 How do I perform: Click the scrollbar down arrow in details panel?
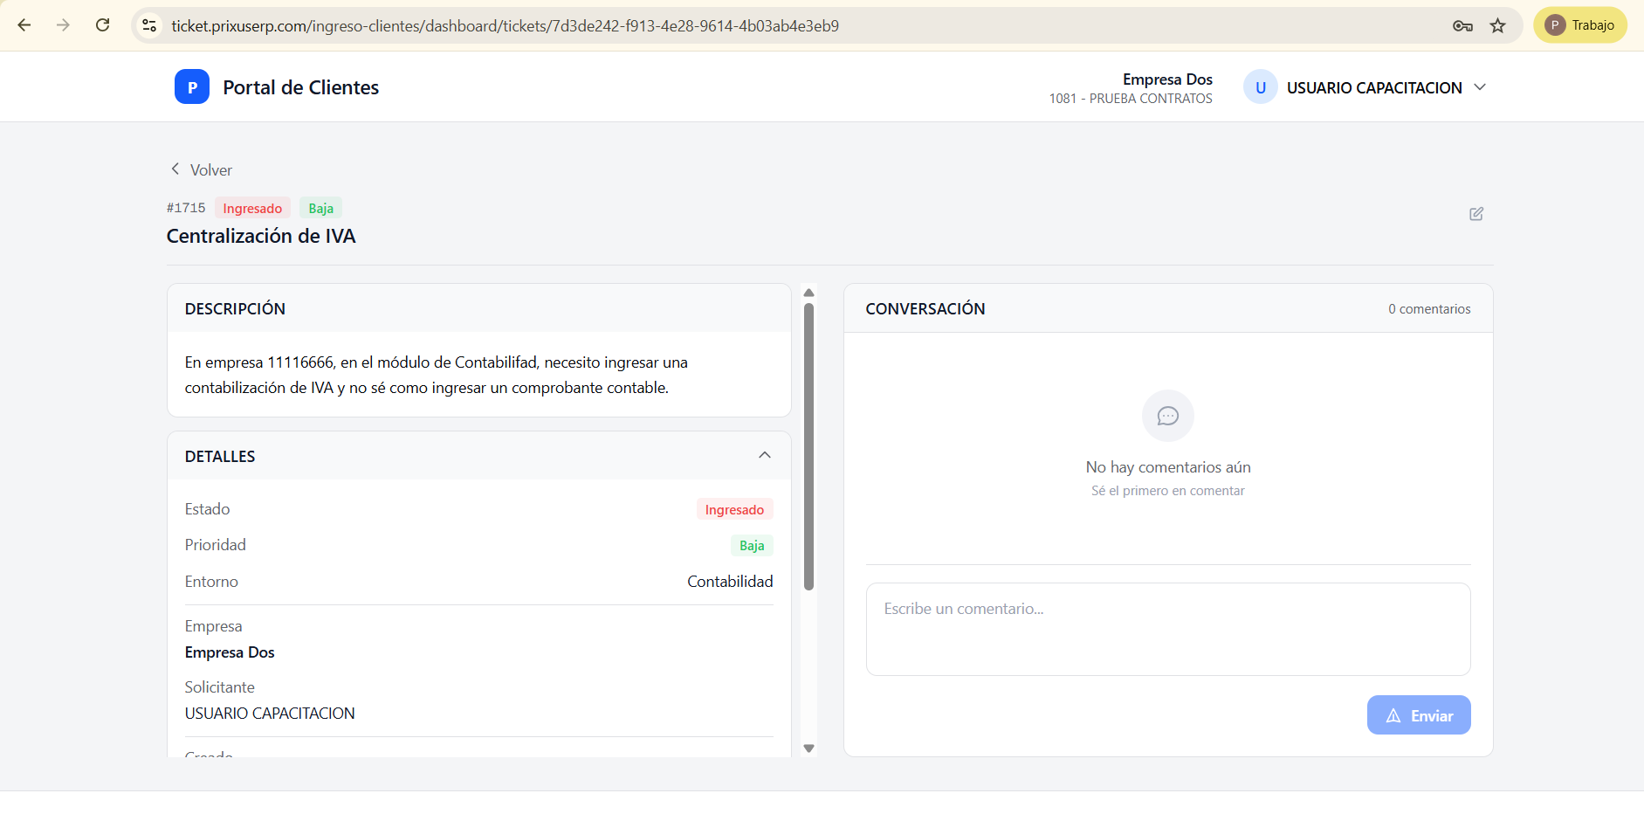pyautogui.click(x=808, y=748)
